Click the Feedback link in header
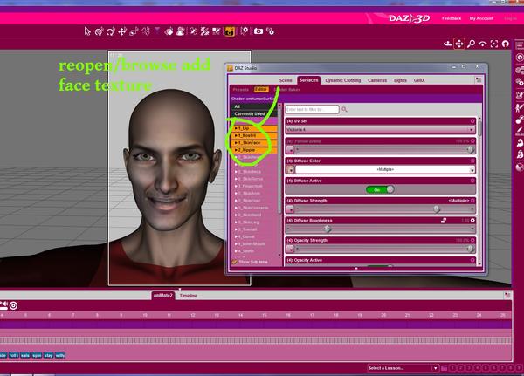 click(x=452, y=18)
